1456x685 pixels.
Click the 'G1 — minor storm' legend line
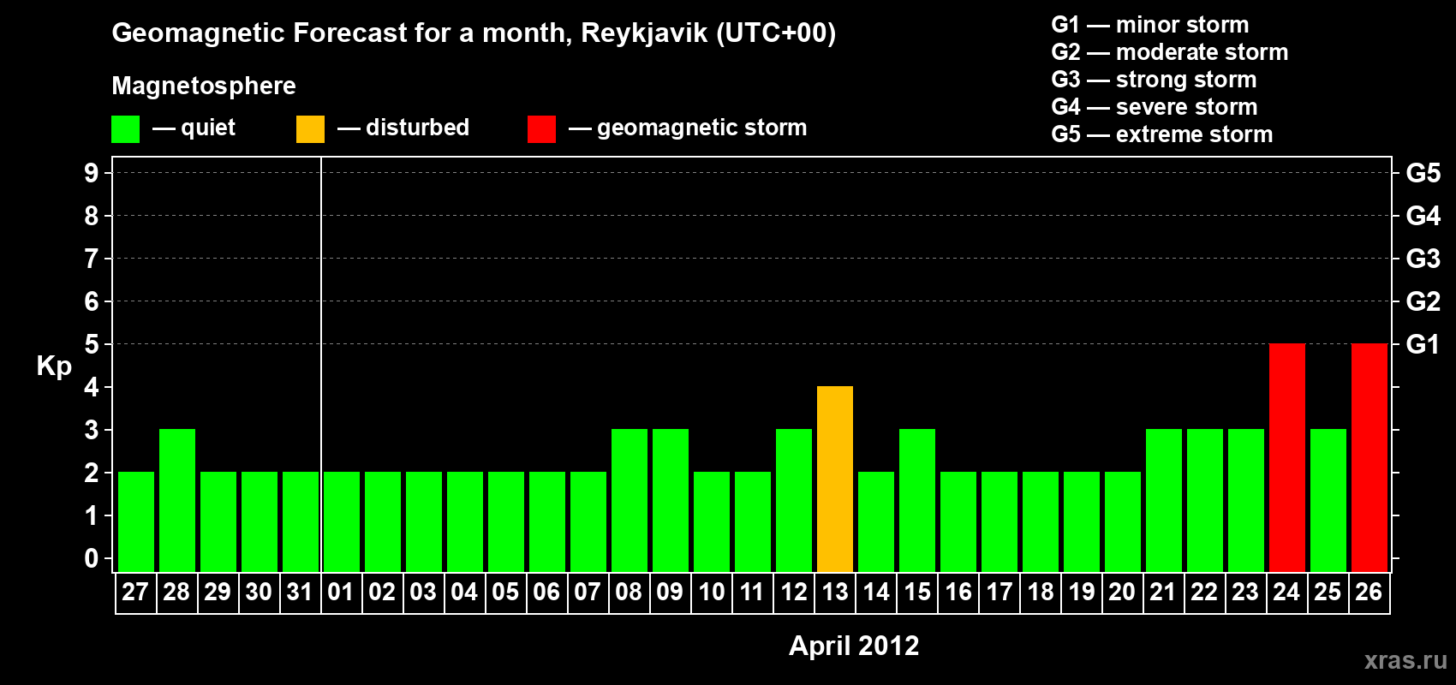tap(1150, 25)
